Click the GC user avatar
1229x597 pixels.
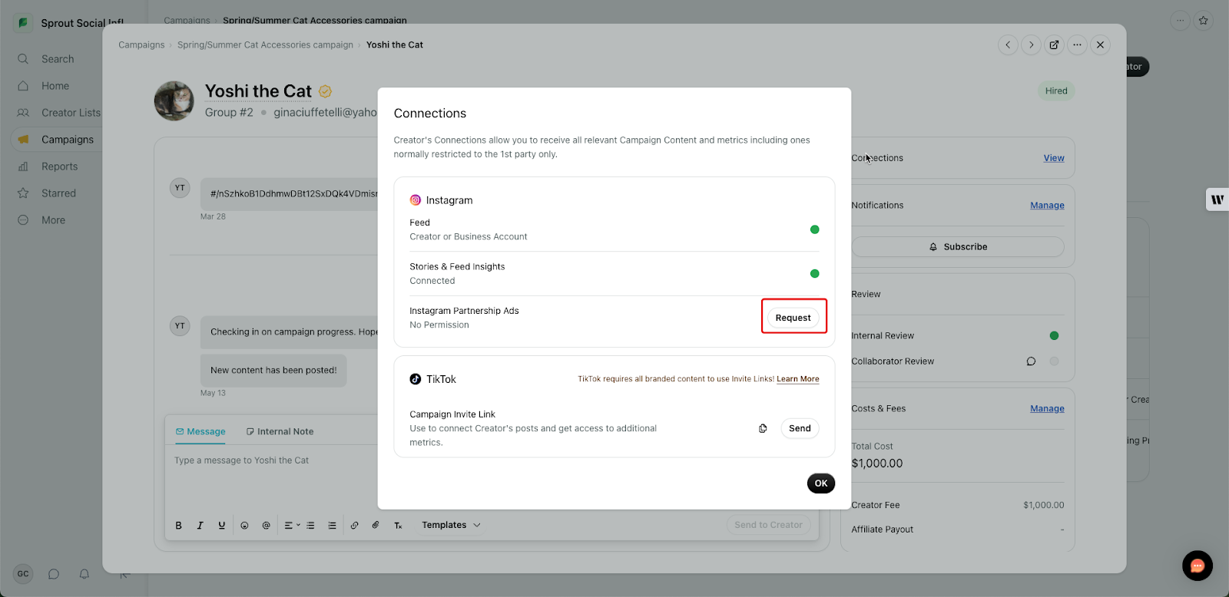[x=23, y=574]
